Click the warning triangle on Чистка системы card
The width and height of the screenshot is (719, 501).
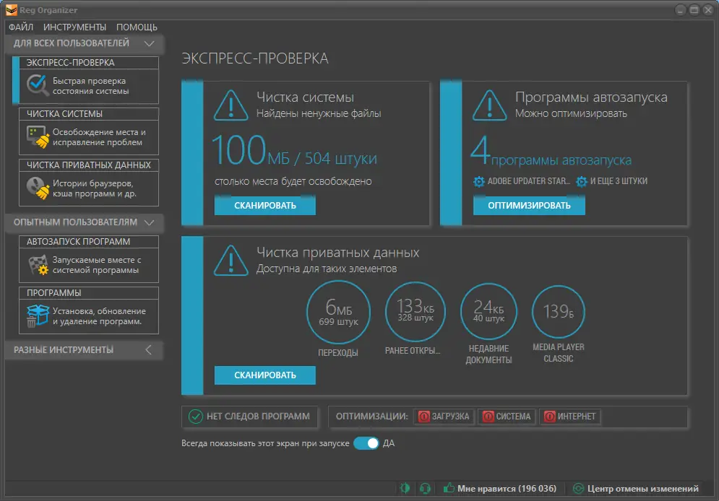tap(231, 104)
